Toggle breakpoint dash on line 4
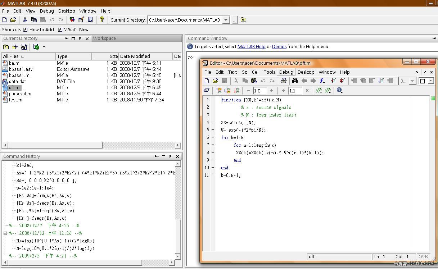 tap(213, 122)
